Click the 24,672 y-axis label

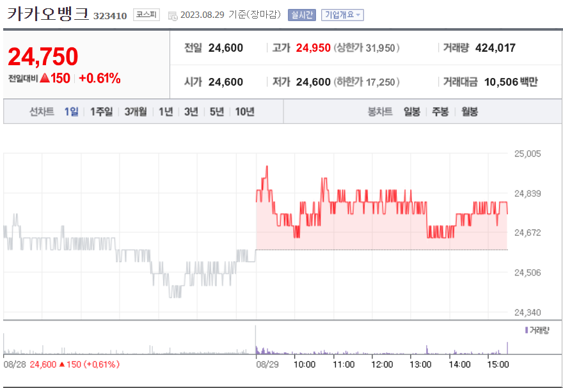(x=527, y=233)
